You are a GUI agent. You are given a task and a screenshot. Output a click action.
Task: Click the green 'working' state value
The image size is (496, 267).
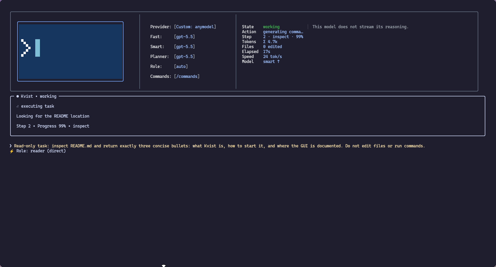coord(271,27)
